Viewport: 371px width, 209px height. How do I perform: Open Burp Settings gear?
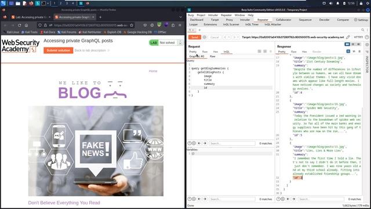coord(361,20)
